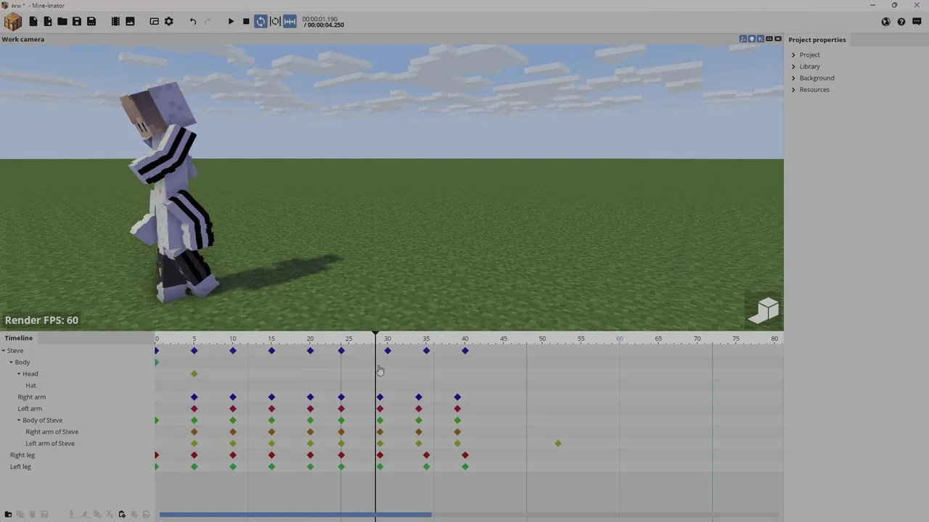Viewport: 929px width, 522px height.
Task: Toggle secondary view window icon
Action: tap(154, 22)
